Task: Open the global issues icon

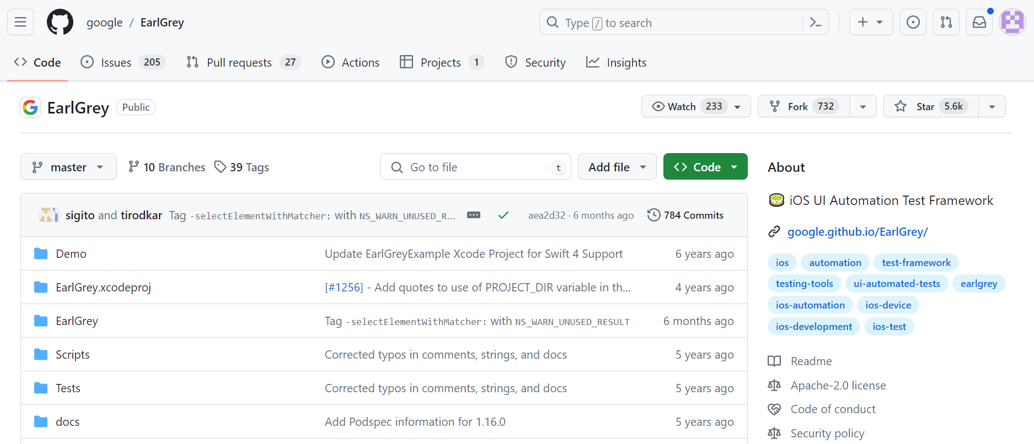Action: 913,22
